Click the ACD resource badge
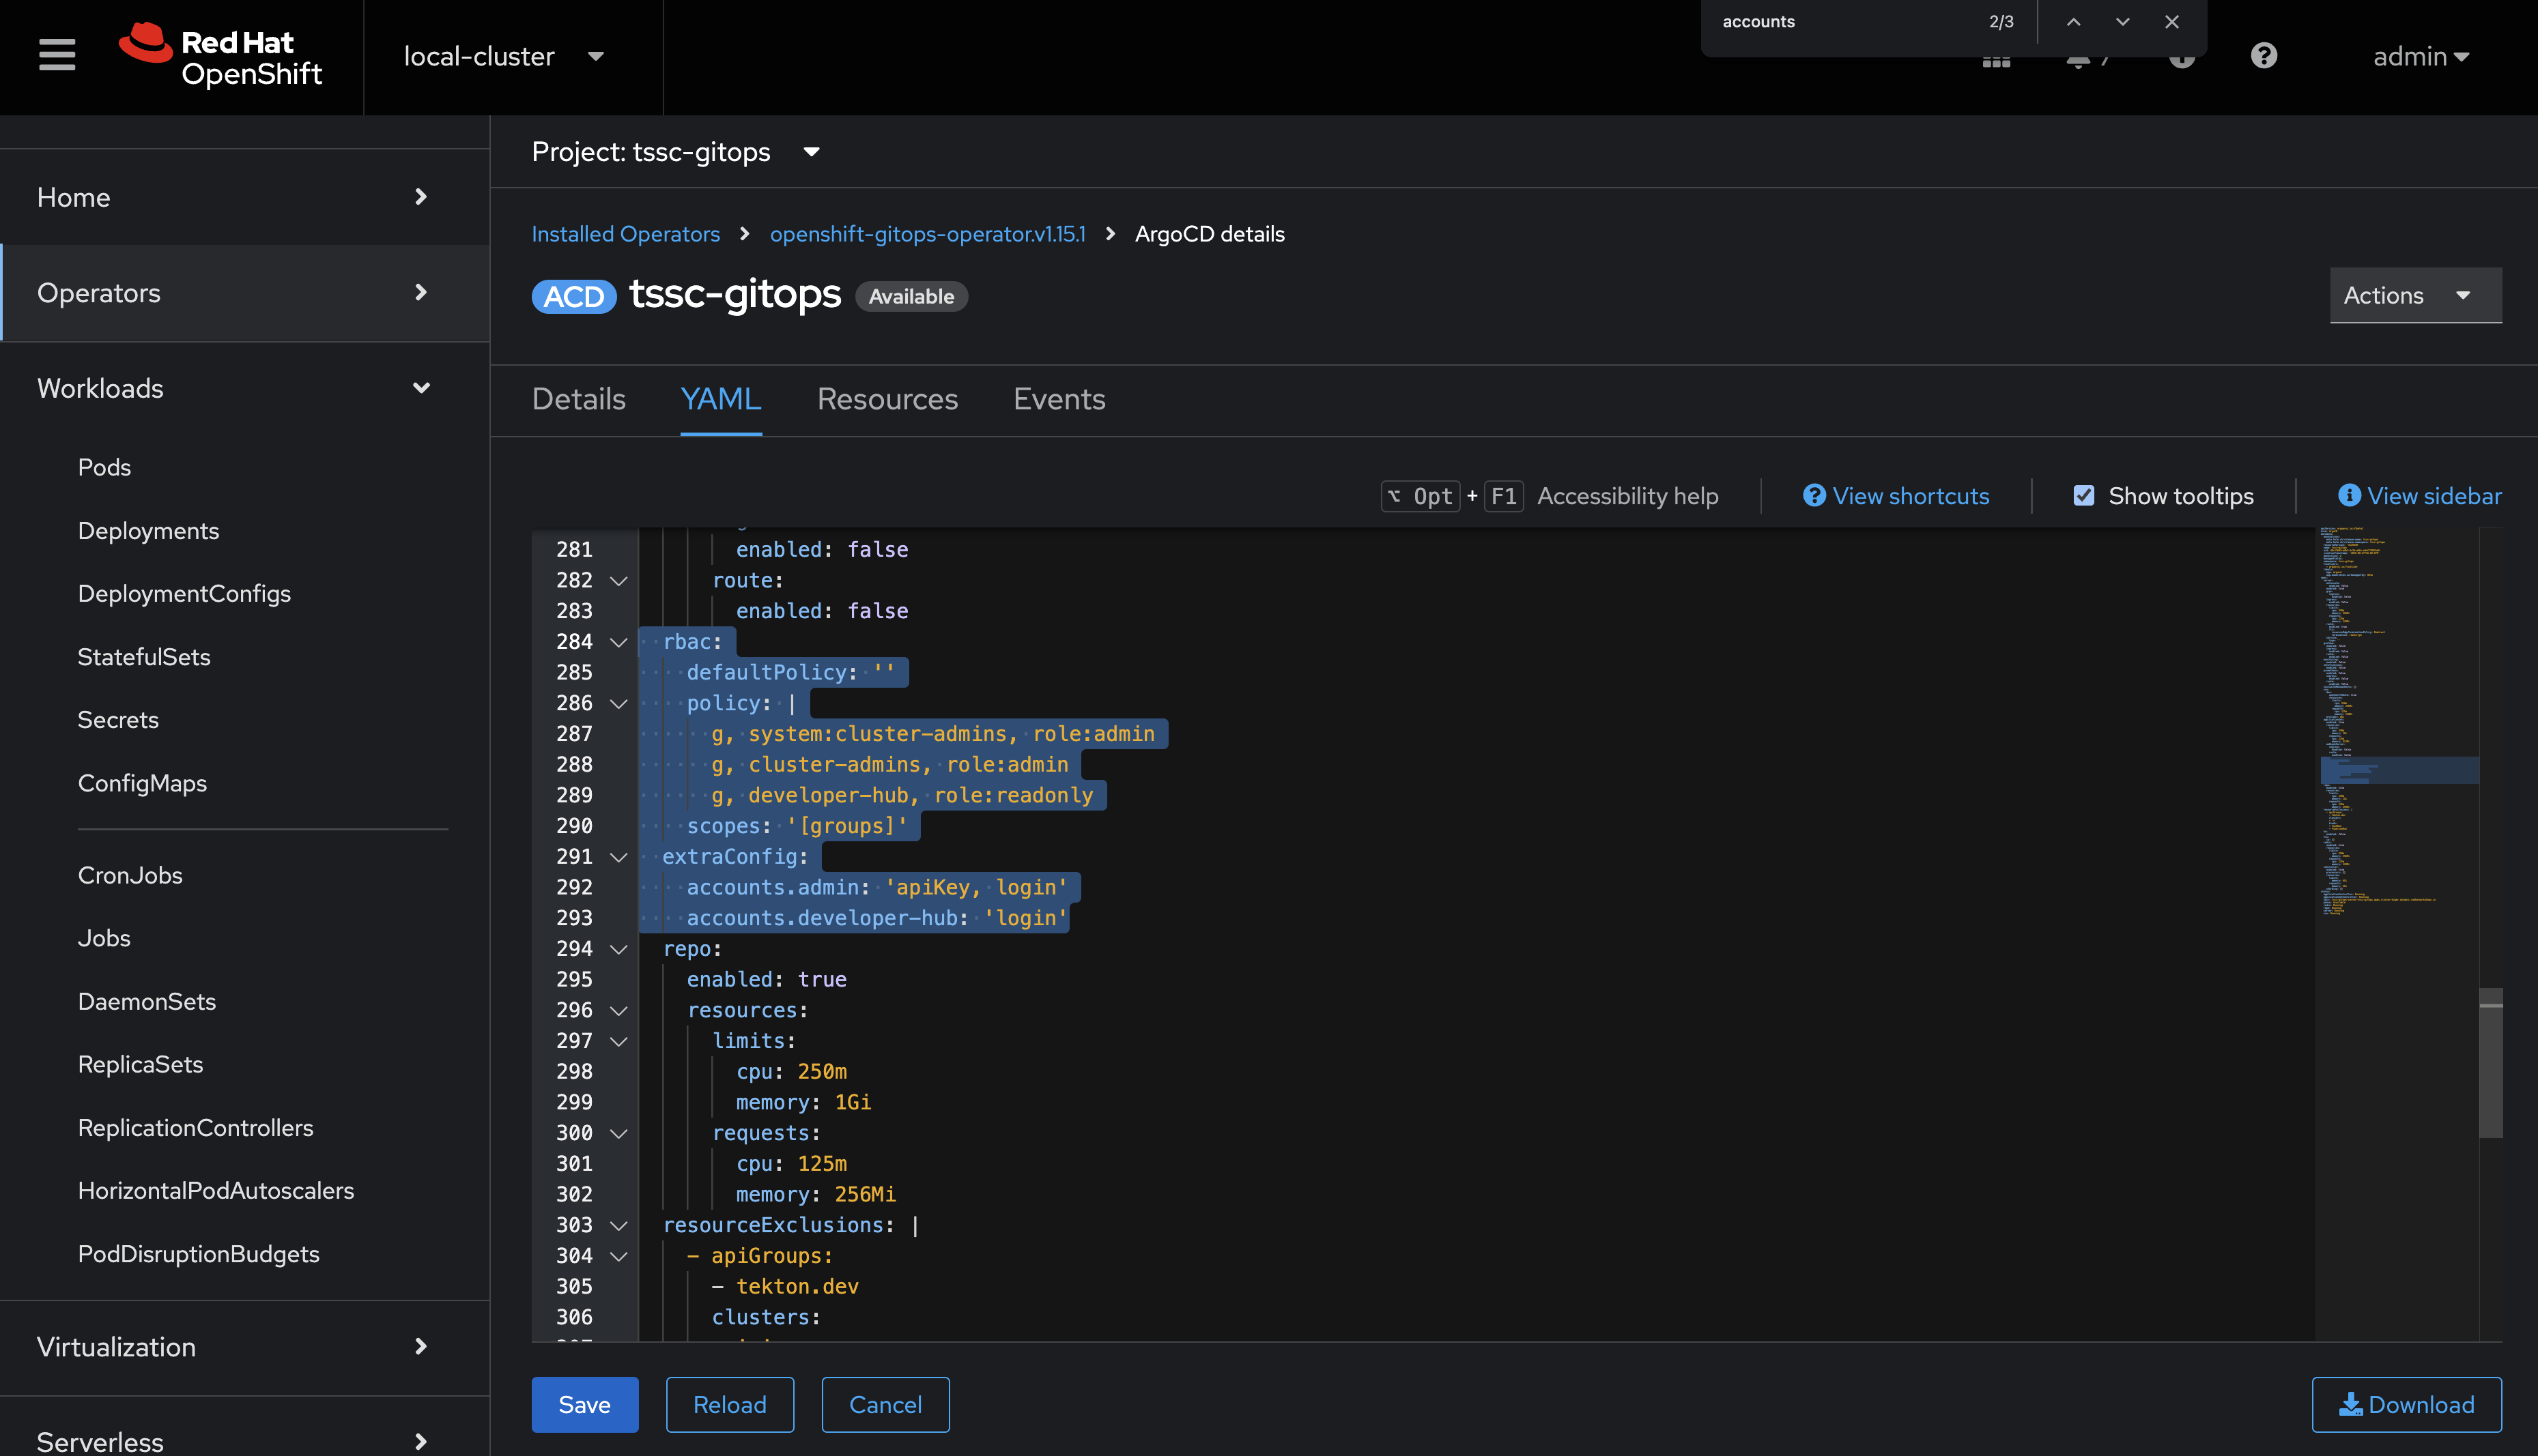This screenshot has width=2538, height=1456. [573, 296]
